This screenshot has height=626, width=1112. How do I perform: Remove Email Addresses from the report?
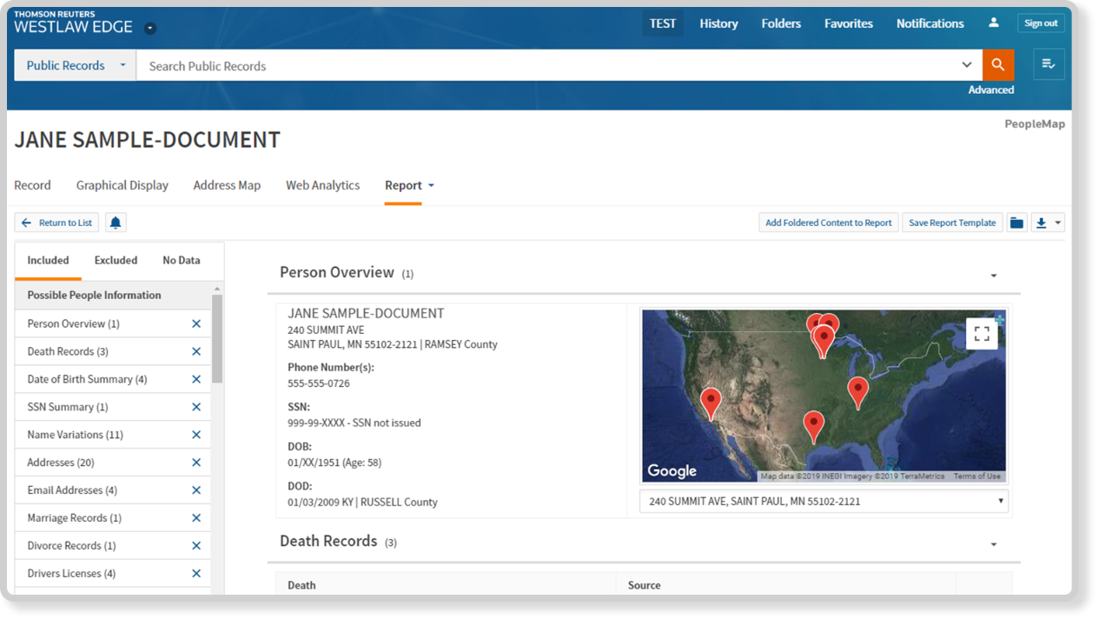(196, 490)
